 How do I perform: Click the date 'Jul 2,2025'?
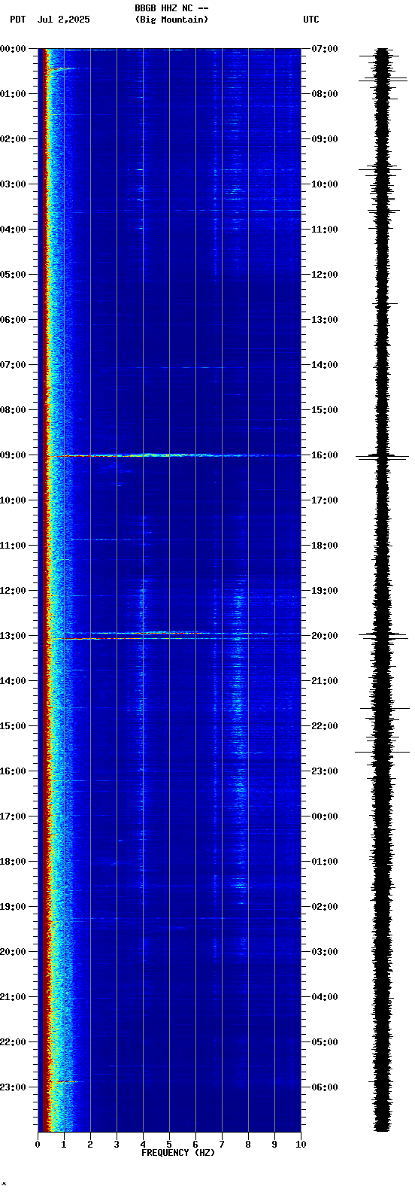pos(63,20)
